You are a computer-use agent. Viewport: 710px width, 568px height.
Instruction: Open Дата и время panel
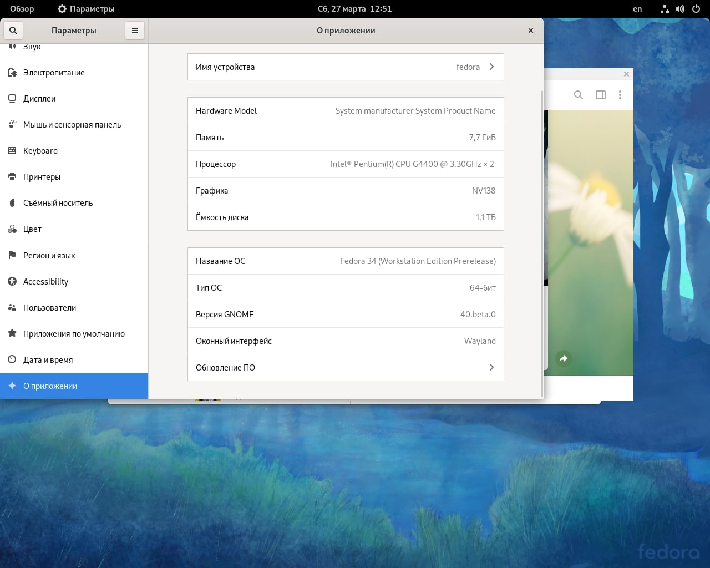coord(74,359)
